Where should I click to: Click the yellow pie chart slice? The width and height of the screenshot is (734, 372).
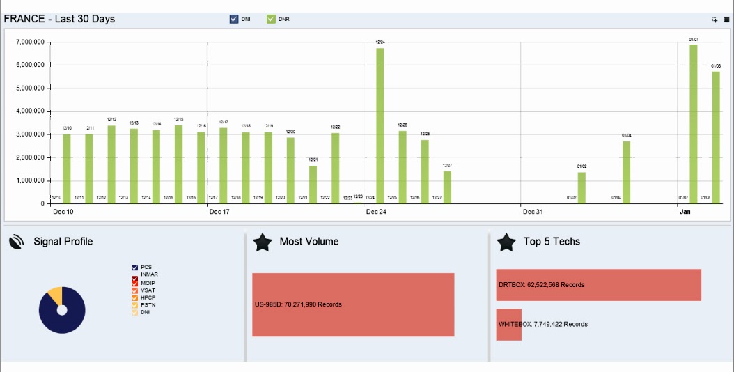pos(56,295)
